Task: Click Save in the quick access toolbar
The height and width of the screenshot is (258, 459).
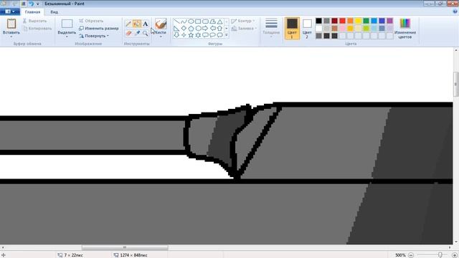Action: pyautogui.click(x=24, y=4)
